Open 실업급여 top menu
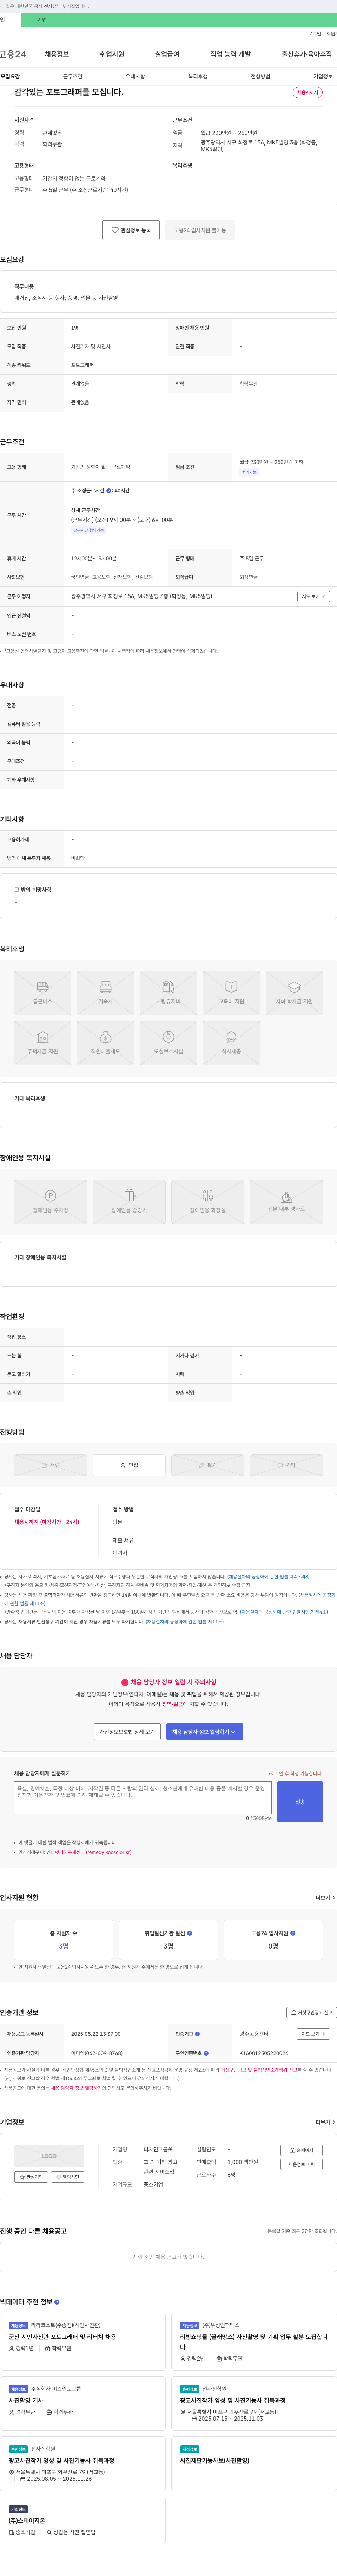The width and height of the screenshot is (337, 2576). tap(167, 54)
